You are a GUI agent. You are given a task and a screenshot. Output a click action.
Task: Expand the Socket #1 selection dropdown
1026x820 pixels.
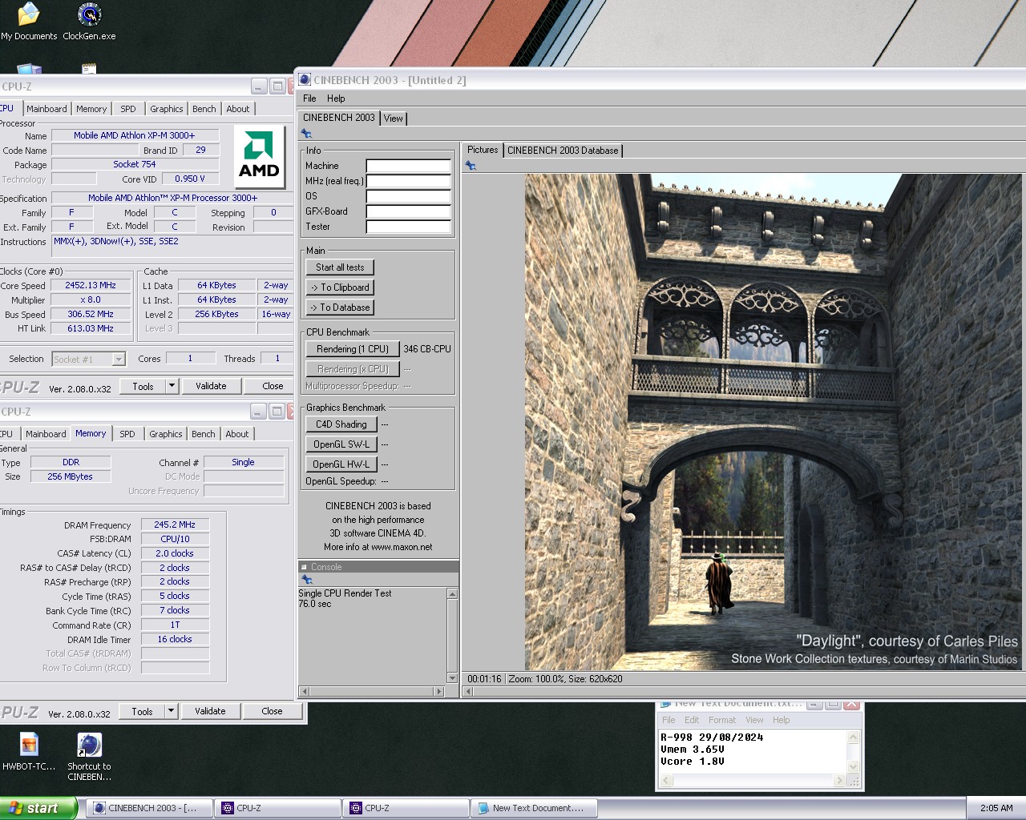point(119,360)
